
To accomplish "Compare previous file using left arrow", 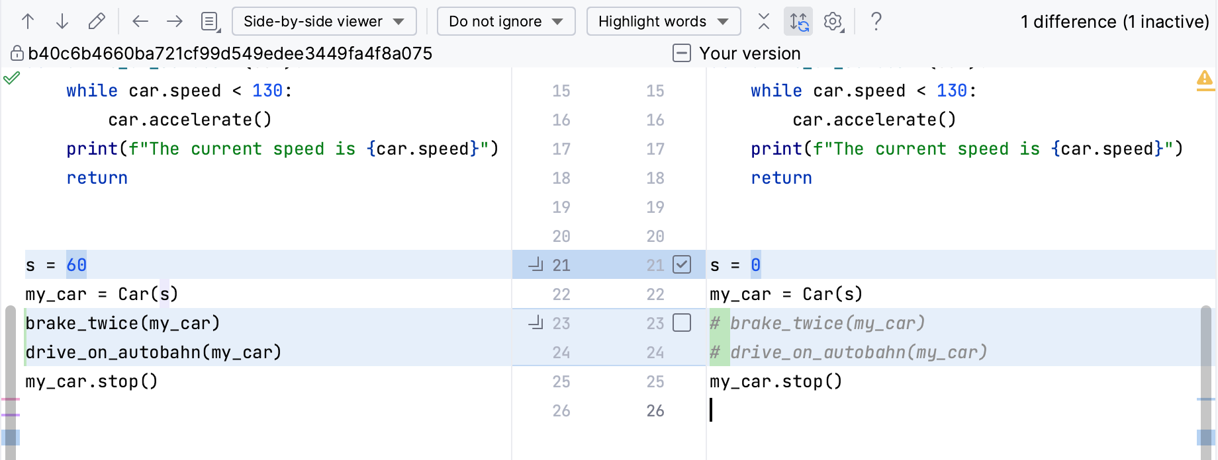I will (140, 22).
